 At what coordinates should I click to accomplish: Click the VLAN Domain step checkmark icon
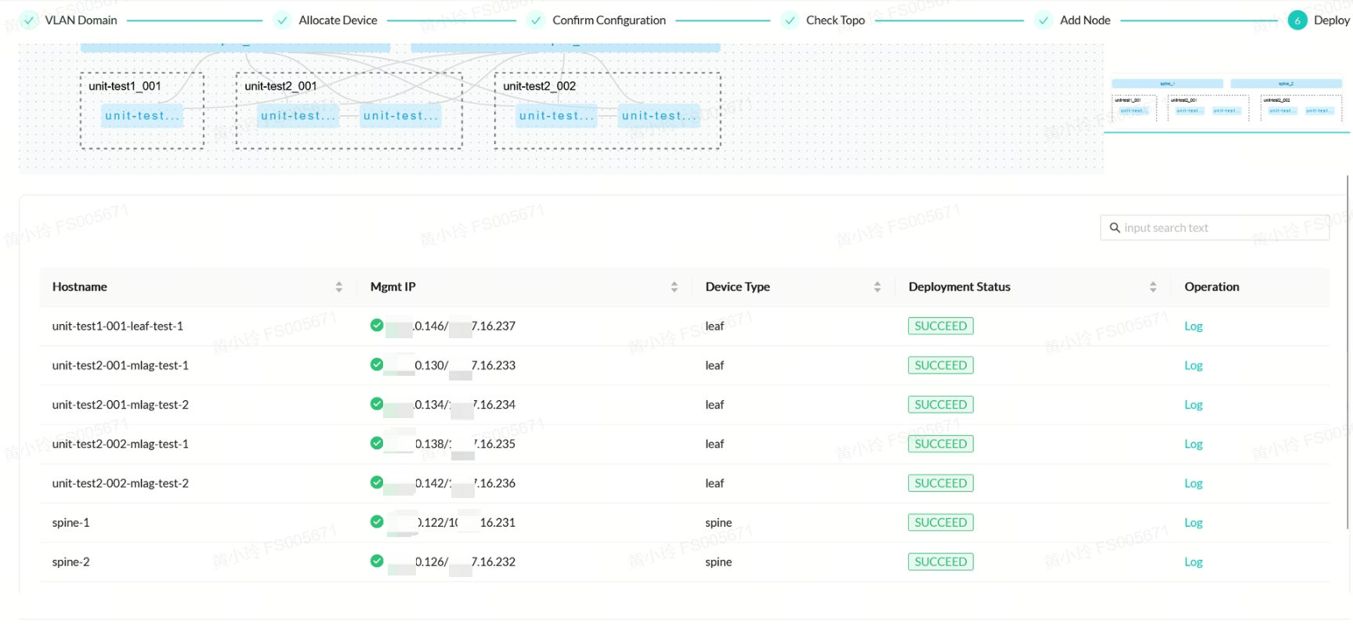[29, 20]
